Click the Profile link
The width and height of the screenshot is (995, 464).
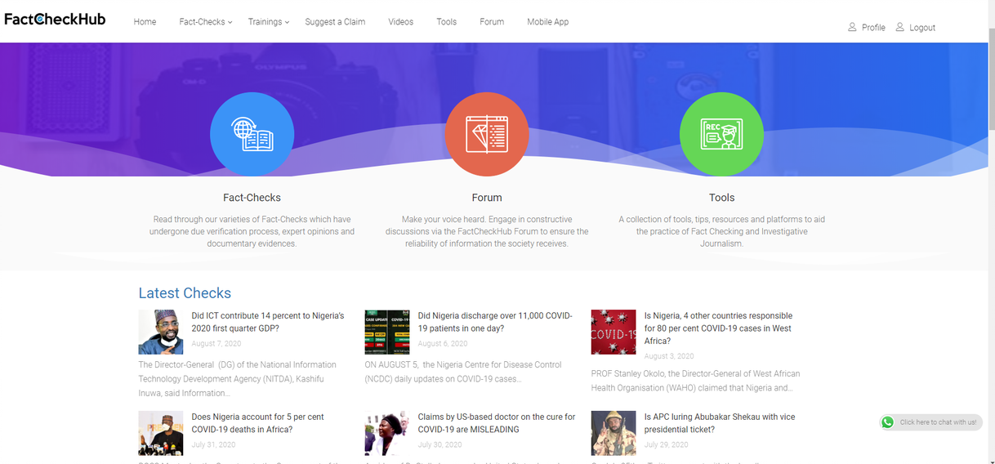[873, 28]
